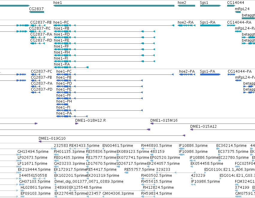Select the hoe2 gene label

click(182, 3)
